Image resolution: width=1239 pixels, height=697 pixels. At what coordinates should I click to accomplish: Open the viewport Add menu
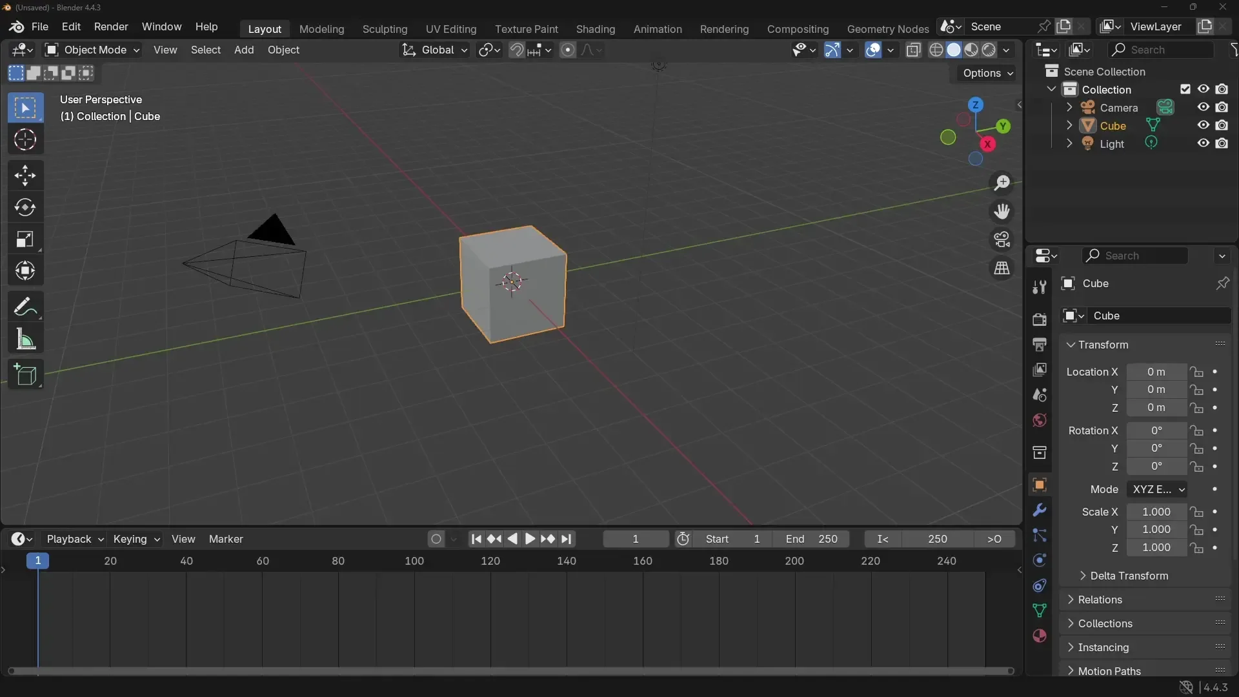coord(244,50)
